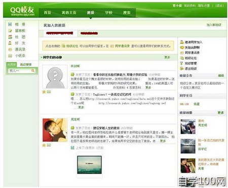Screen dimensions: 228x188
Task: Open the second 班级相册 landscape thumbnail
Action: coord(188,146)
